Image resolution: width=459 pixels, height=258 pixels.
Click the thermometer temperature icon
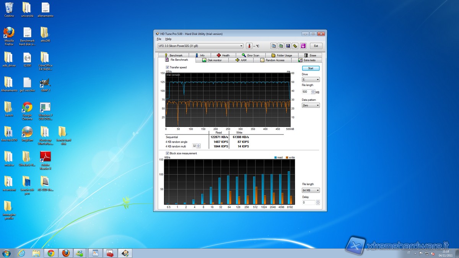pyautogui.click(x=249, y=46)
